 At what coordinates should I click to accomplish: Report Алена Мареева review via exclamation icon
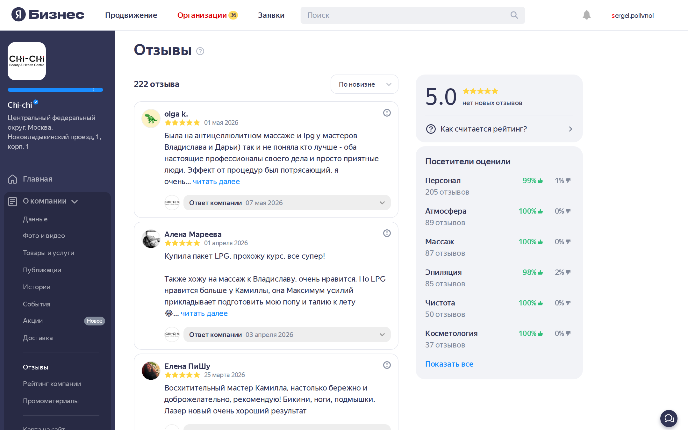pos(387,233)
